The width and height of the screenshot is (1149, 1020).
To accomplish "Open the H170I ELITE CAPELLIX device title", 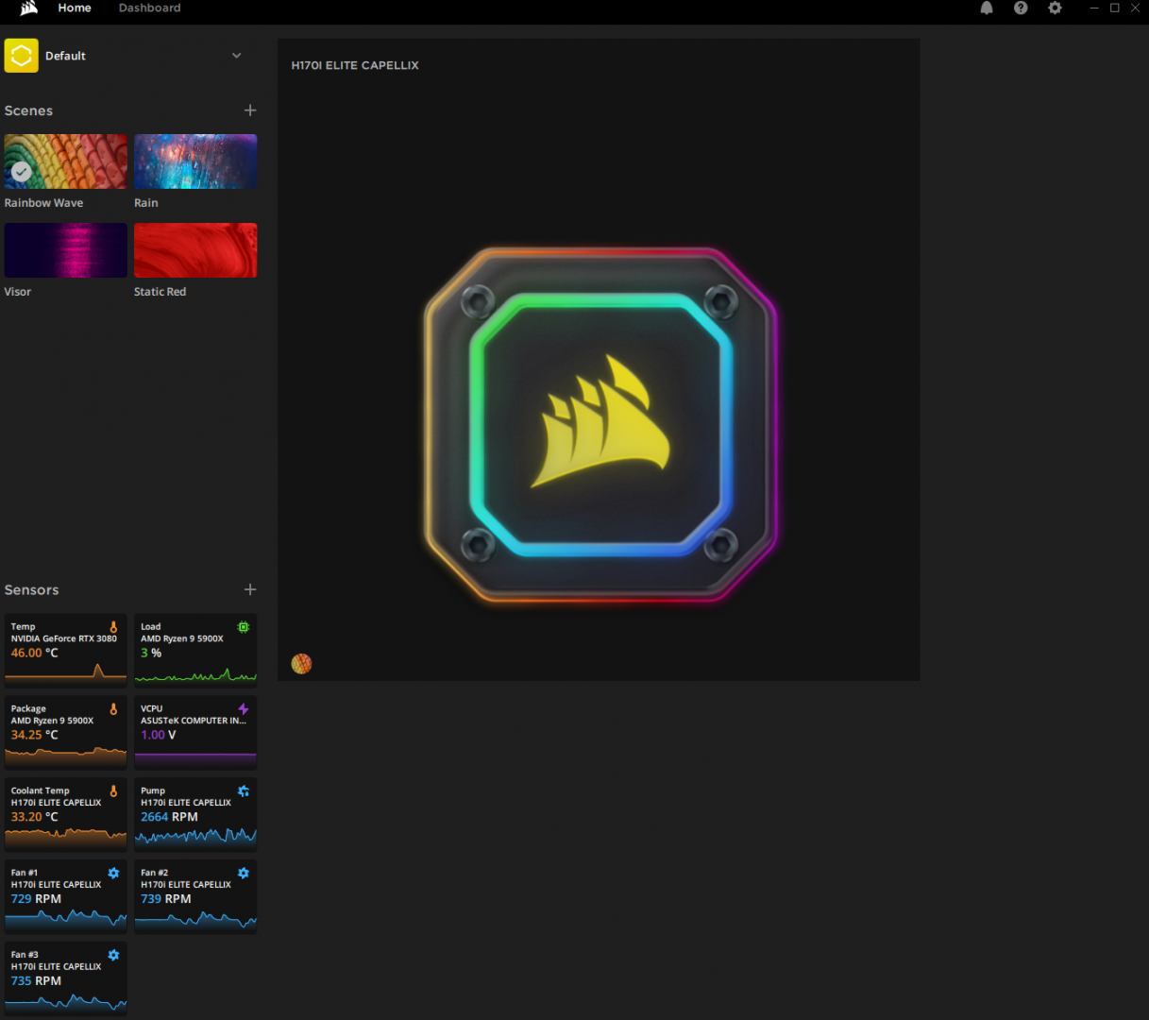I will (355, 65).
